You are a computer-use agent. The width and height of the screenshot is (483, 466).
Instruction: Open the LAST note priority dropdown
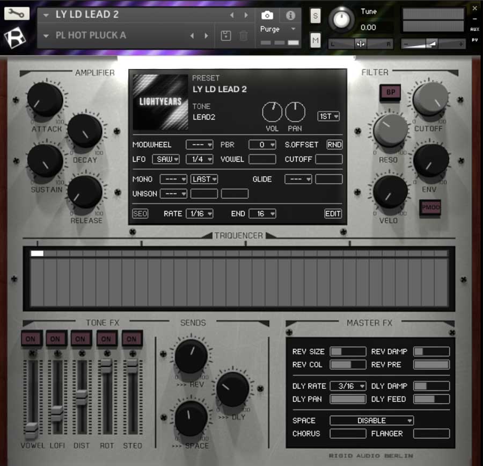coord(204,179)
